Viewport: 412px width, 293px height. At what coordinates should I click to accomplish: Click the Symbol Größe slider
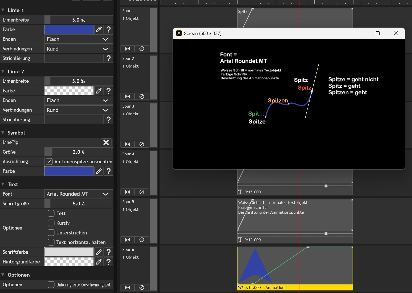click(79, 152)
